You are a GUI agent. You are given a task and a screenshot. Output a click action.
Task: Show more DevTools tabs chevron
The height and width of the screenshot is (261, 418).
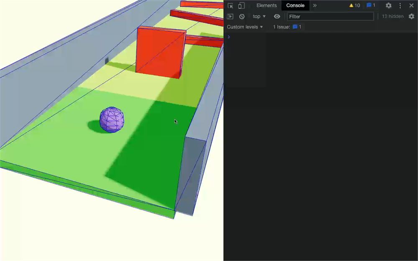pos(315,5)
